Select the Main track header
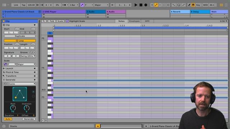This screenshot has height=129, width=230. (219, 11)
